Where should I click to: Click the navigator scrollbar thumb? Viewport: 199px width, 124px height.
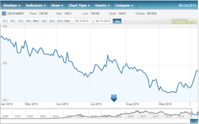194,121
